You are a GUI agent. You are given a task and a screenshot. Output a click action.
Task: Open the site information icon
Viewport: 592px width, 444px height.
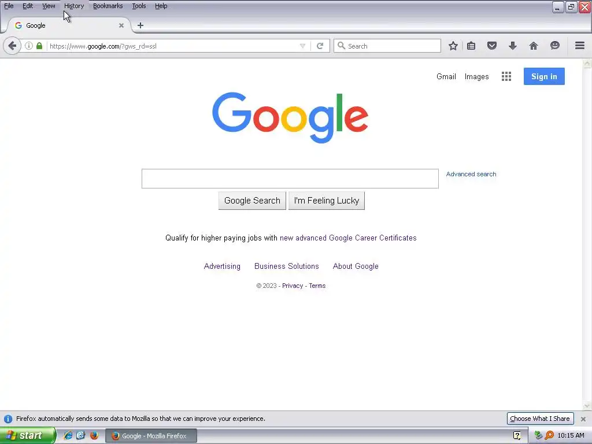pyautogui.click(x=29, y=46)
